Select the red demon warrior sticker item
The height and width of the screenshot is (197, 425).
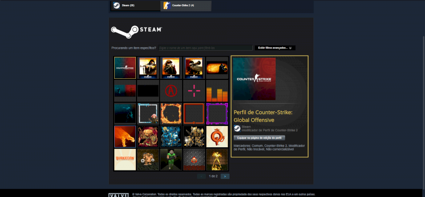(x=148, y=137)
